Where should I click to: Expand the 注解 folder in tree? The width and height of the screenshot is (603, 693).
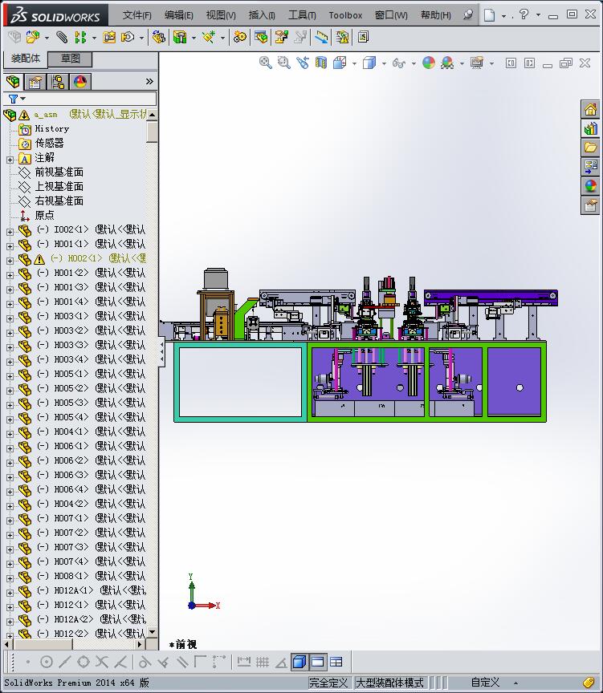click(x=10, y=160)
